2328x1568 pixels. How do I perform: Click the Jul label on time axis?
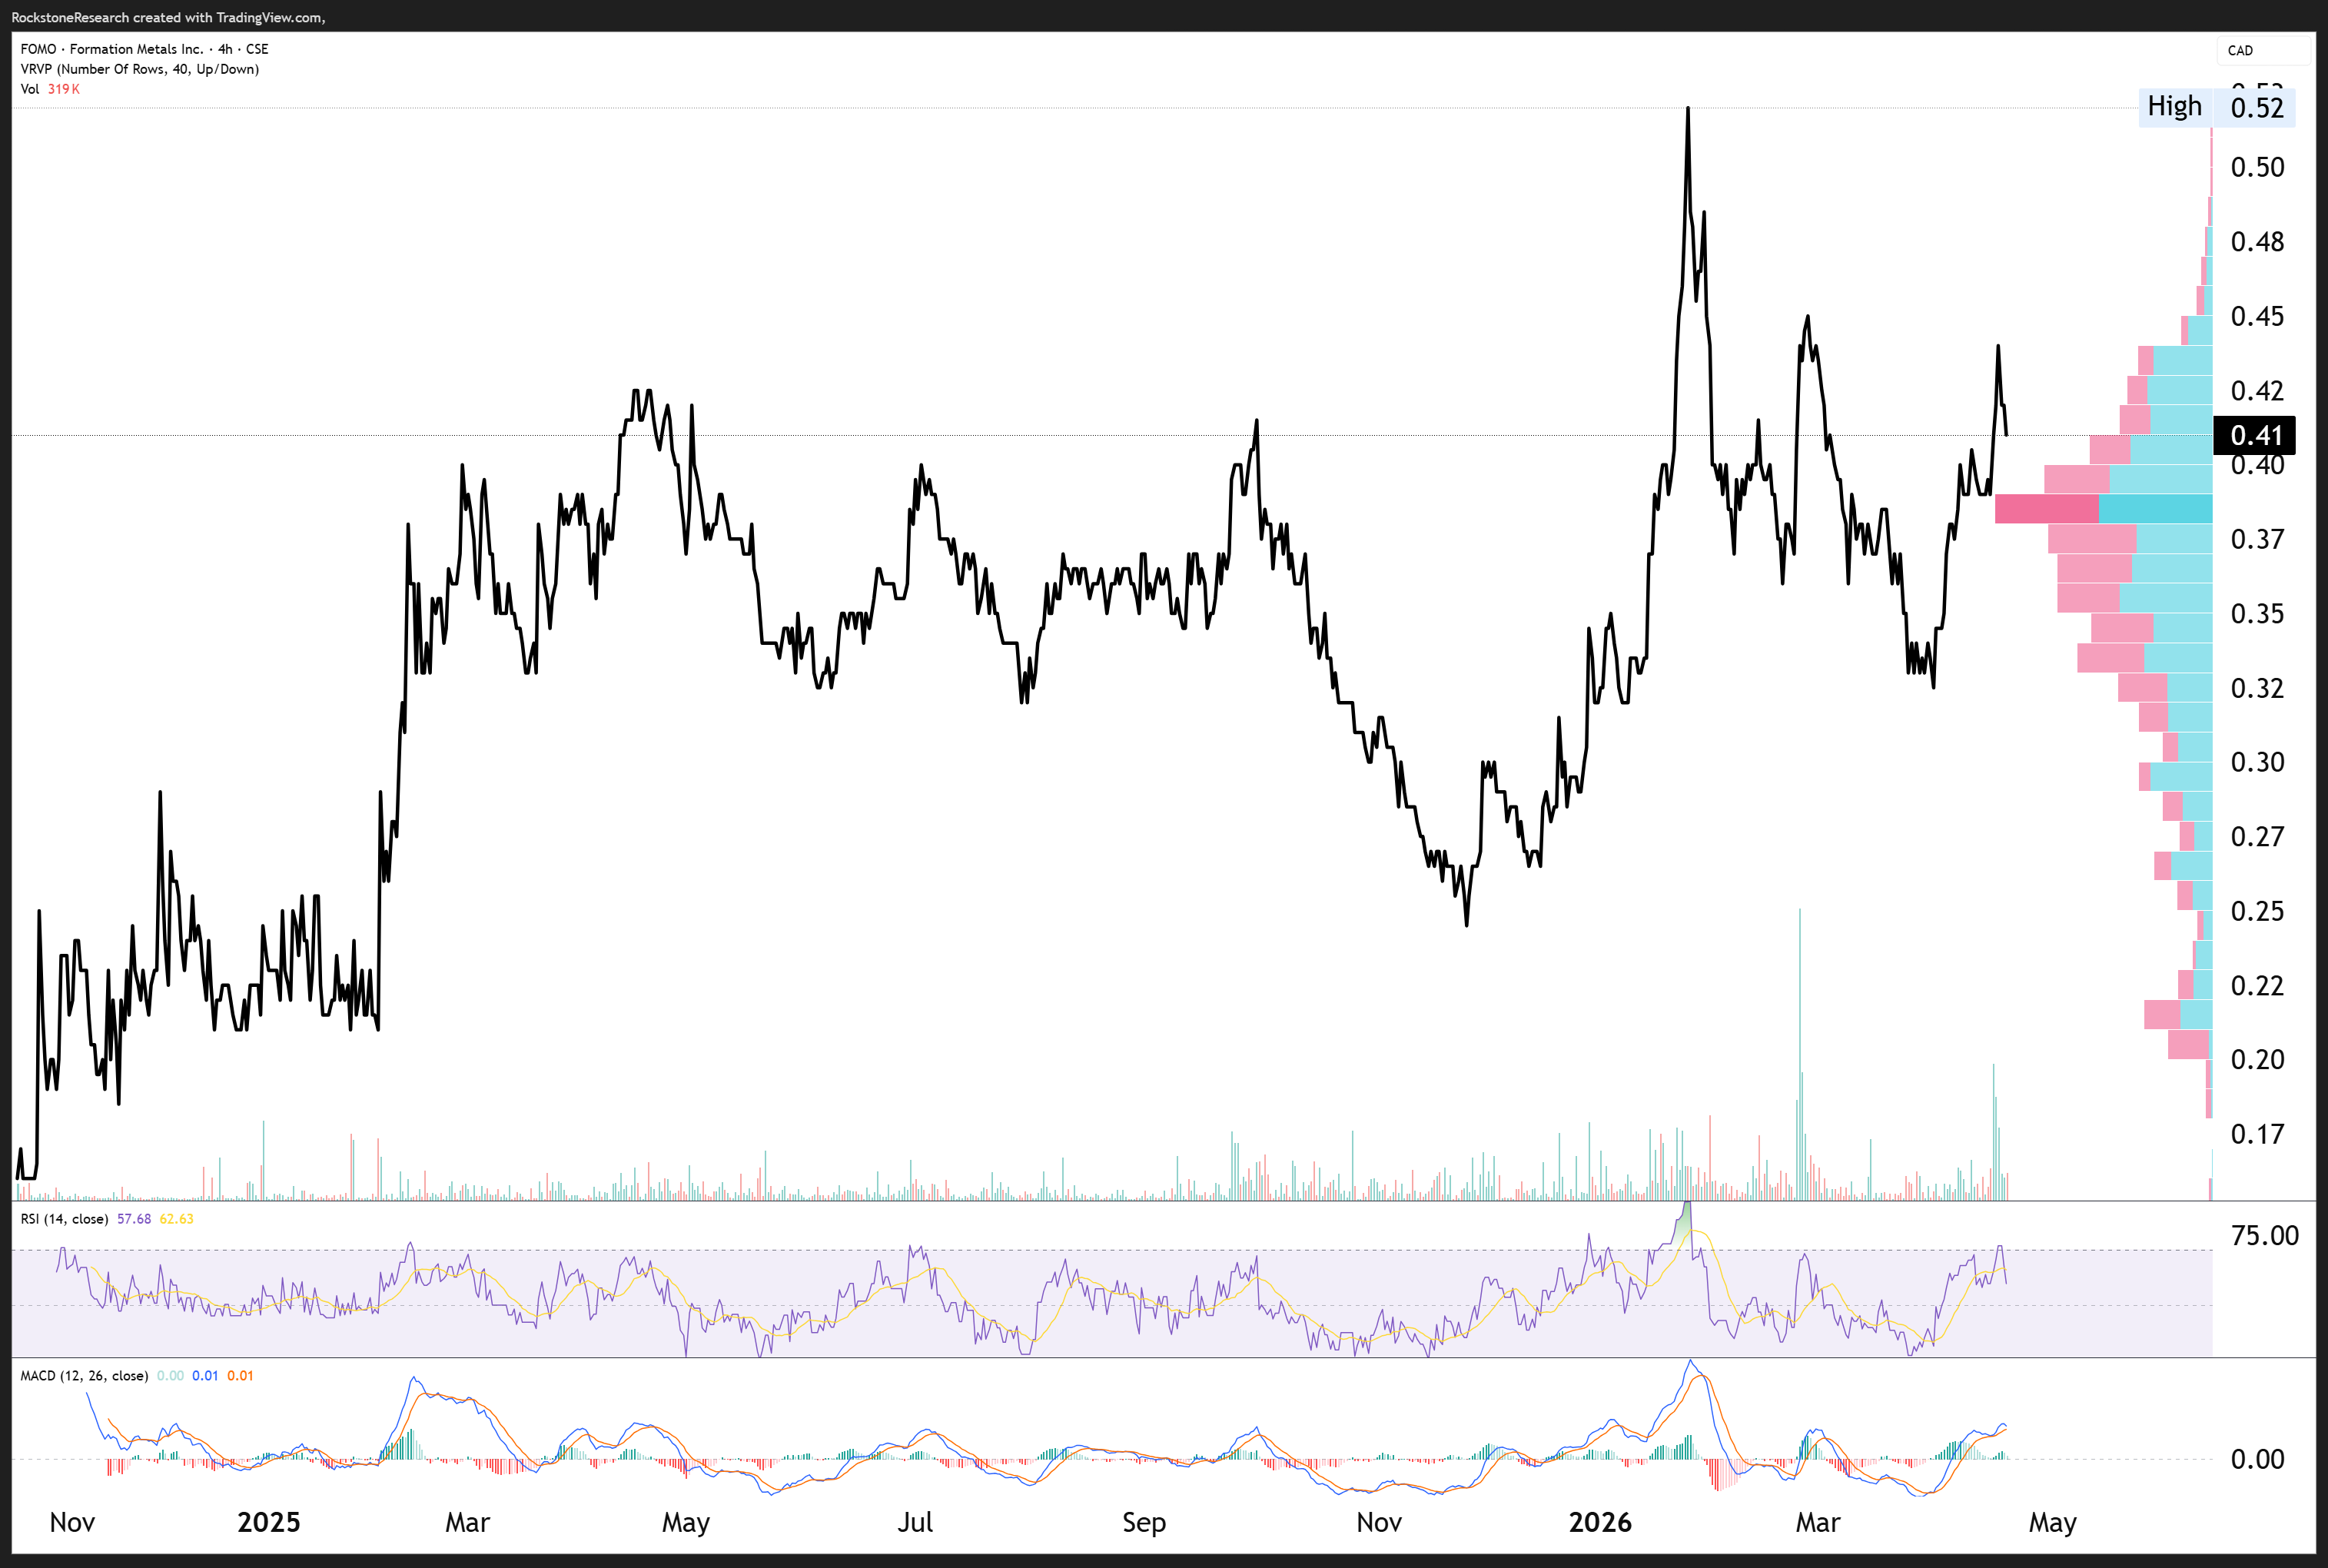coord(914,1522)
